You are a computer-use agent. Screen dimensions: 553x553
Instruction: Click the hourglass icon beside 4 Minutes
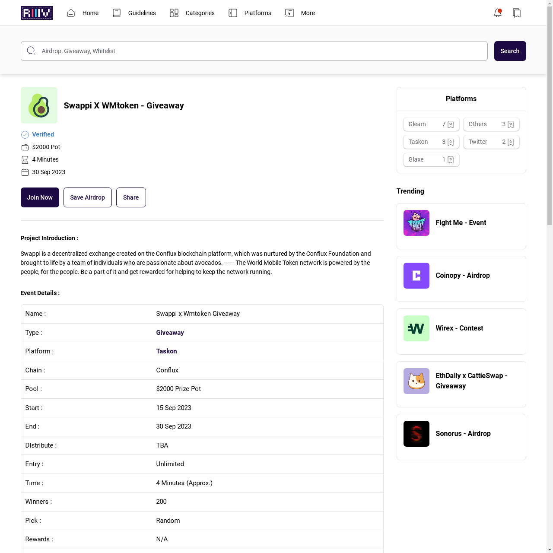[25, 160]
